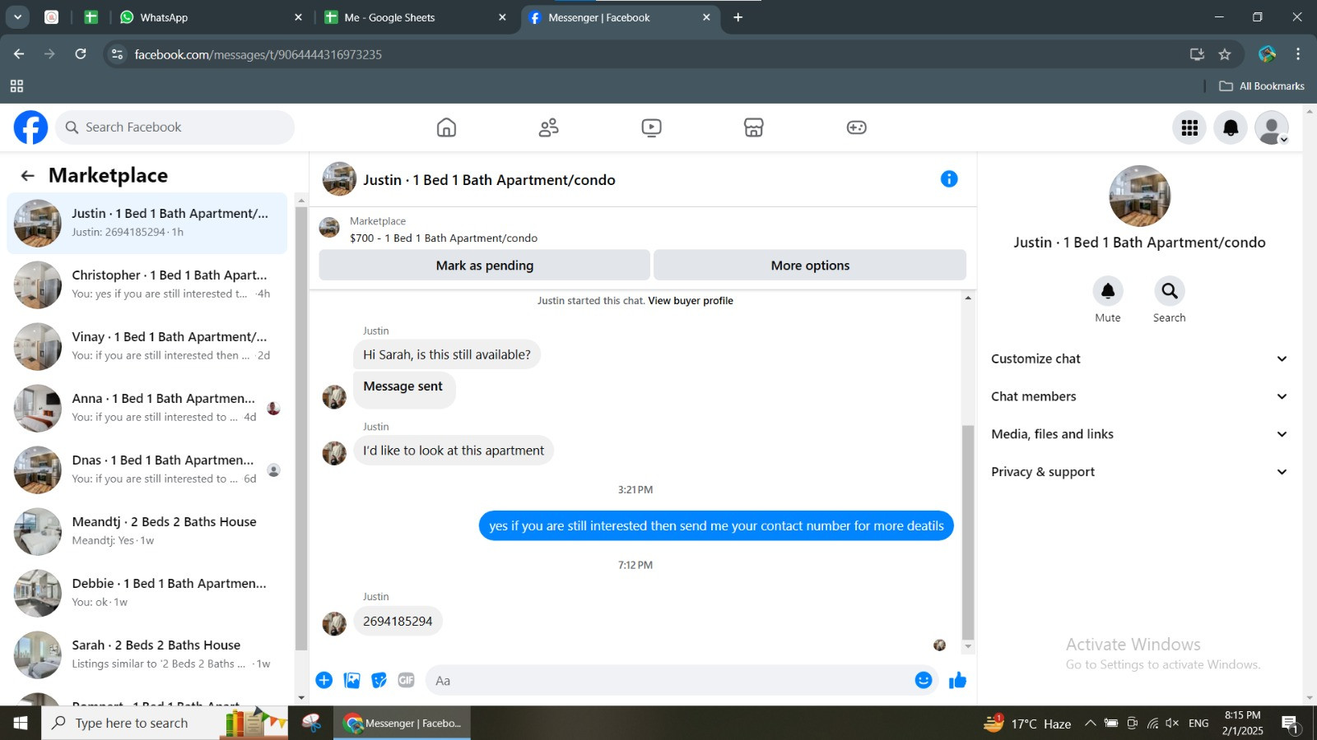
Task: Open the pinned green Sheets tab
Action: click(x=91, y=17)
